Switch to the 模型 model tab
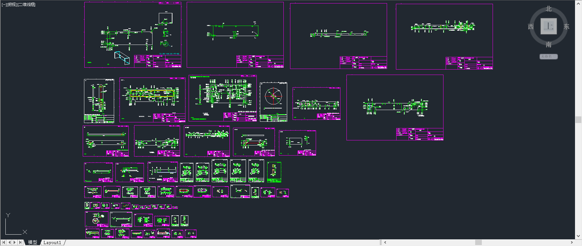 click(x=32, y=243)
